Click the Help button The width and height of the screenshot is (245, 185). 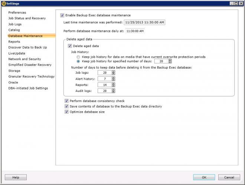pos(16,177)
